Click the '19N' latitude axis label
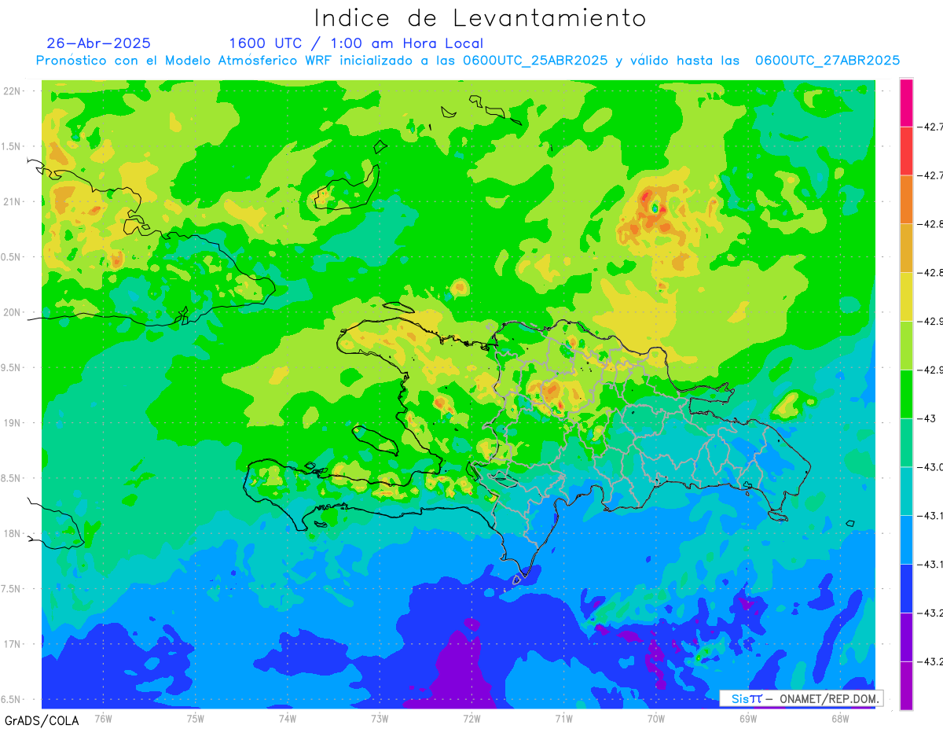943x729 pixels. 13,423
